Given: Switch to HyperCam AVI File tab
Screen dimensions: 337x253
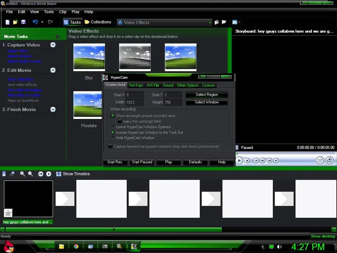Looking at the screenshot, I should (153, 85).
